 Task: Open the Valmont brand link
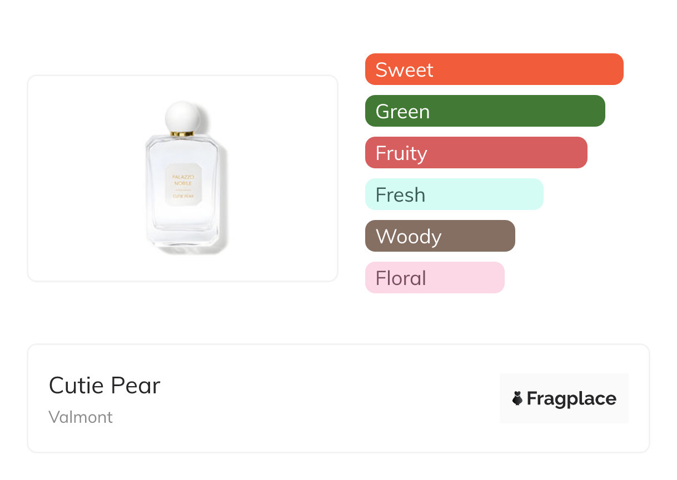point(81,417)
